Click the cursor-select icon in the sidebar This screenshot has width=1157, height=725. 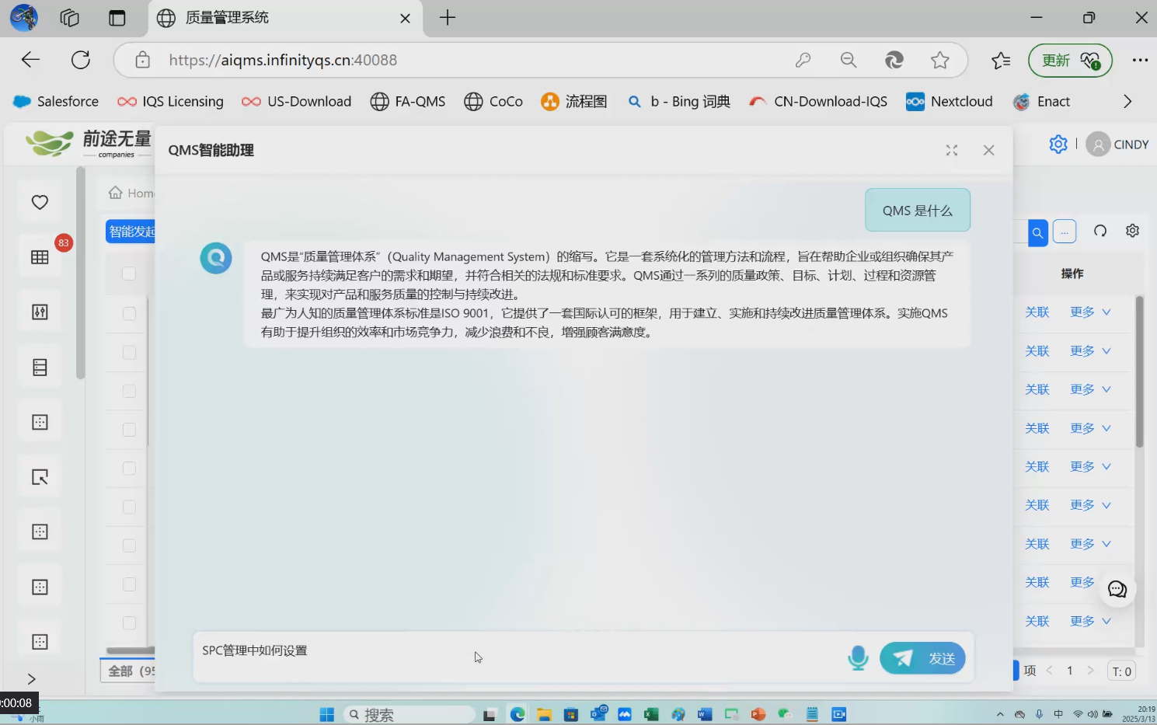[x=39, y=476]
